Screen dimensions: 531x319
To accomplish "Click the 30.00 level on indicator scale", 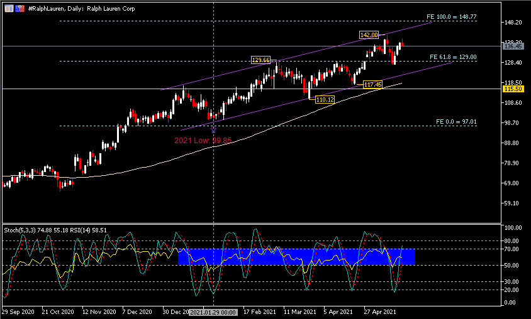I will [x=511, y=281].
